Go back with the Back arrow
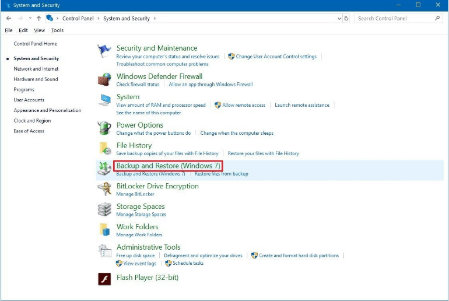This screenshot has height=301, width=449. 9,18
